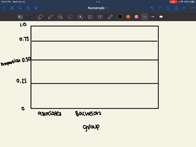Viewport: 196px width, 147px height.
Task: Tap the '0.25' axis value
Action: (22, 81)
